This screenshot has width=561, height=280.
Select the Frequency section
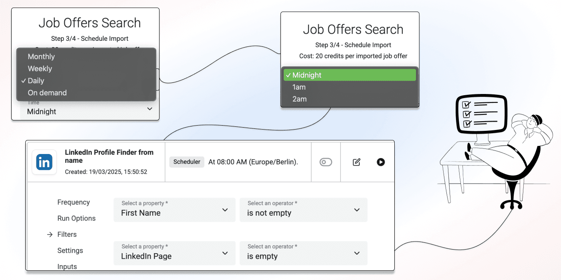pyautogui.click(x=73, y=202)
